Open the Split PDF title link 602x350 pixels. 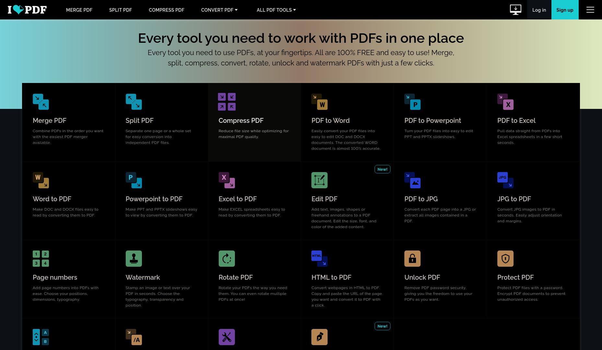140,121
